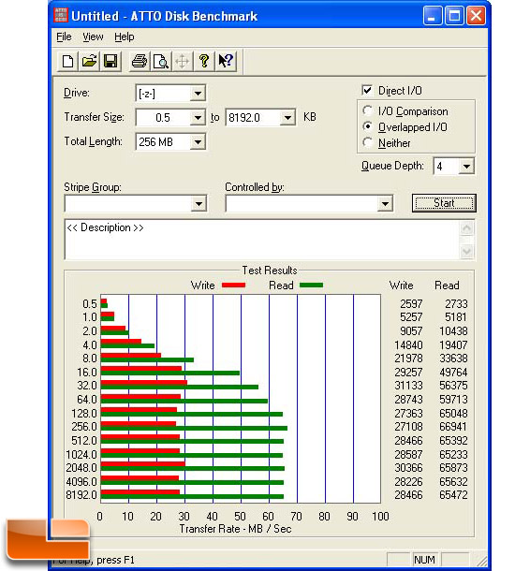Click the ATTO application title bar icon
Screen dimensions: 515x571
[x=61, y=15]
